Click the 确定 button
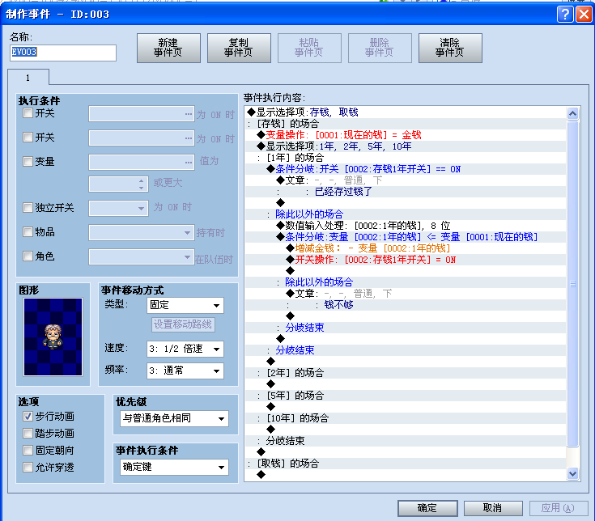 pos(427,508)
